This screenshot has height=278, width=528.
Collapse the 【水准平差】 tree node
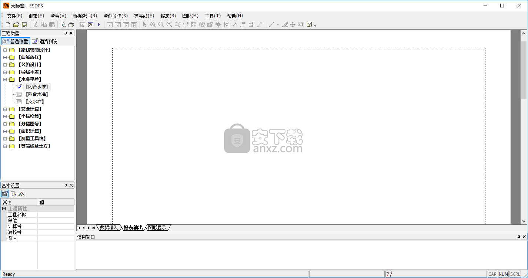coord(5,79)
